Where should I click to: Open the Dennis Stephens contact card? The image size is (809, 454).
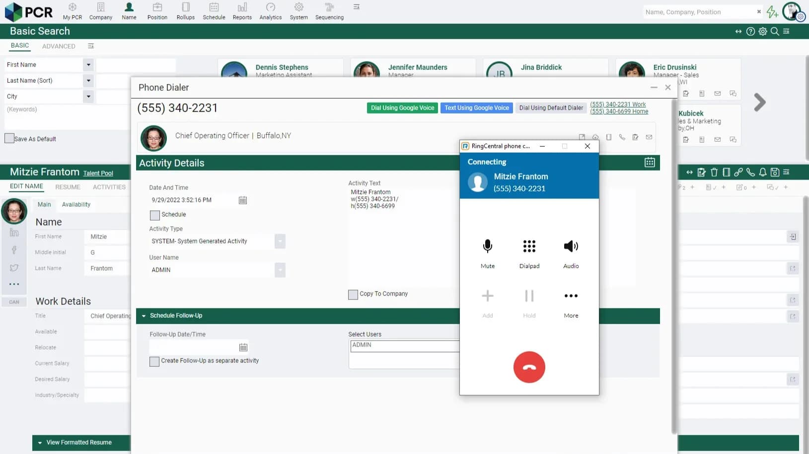point(281,68)
